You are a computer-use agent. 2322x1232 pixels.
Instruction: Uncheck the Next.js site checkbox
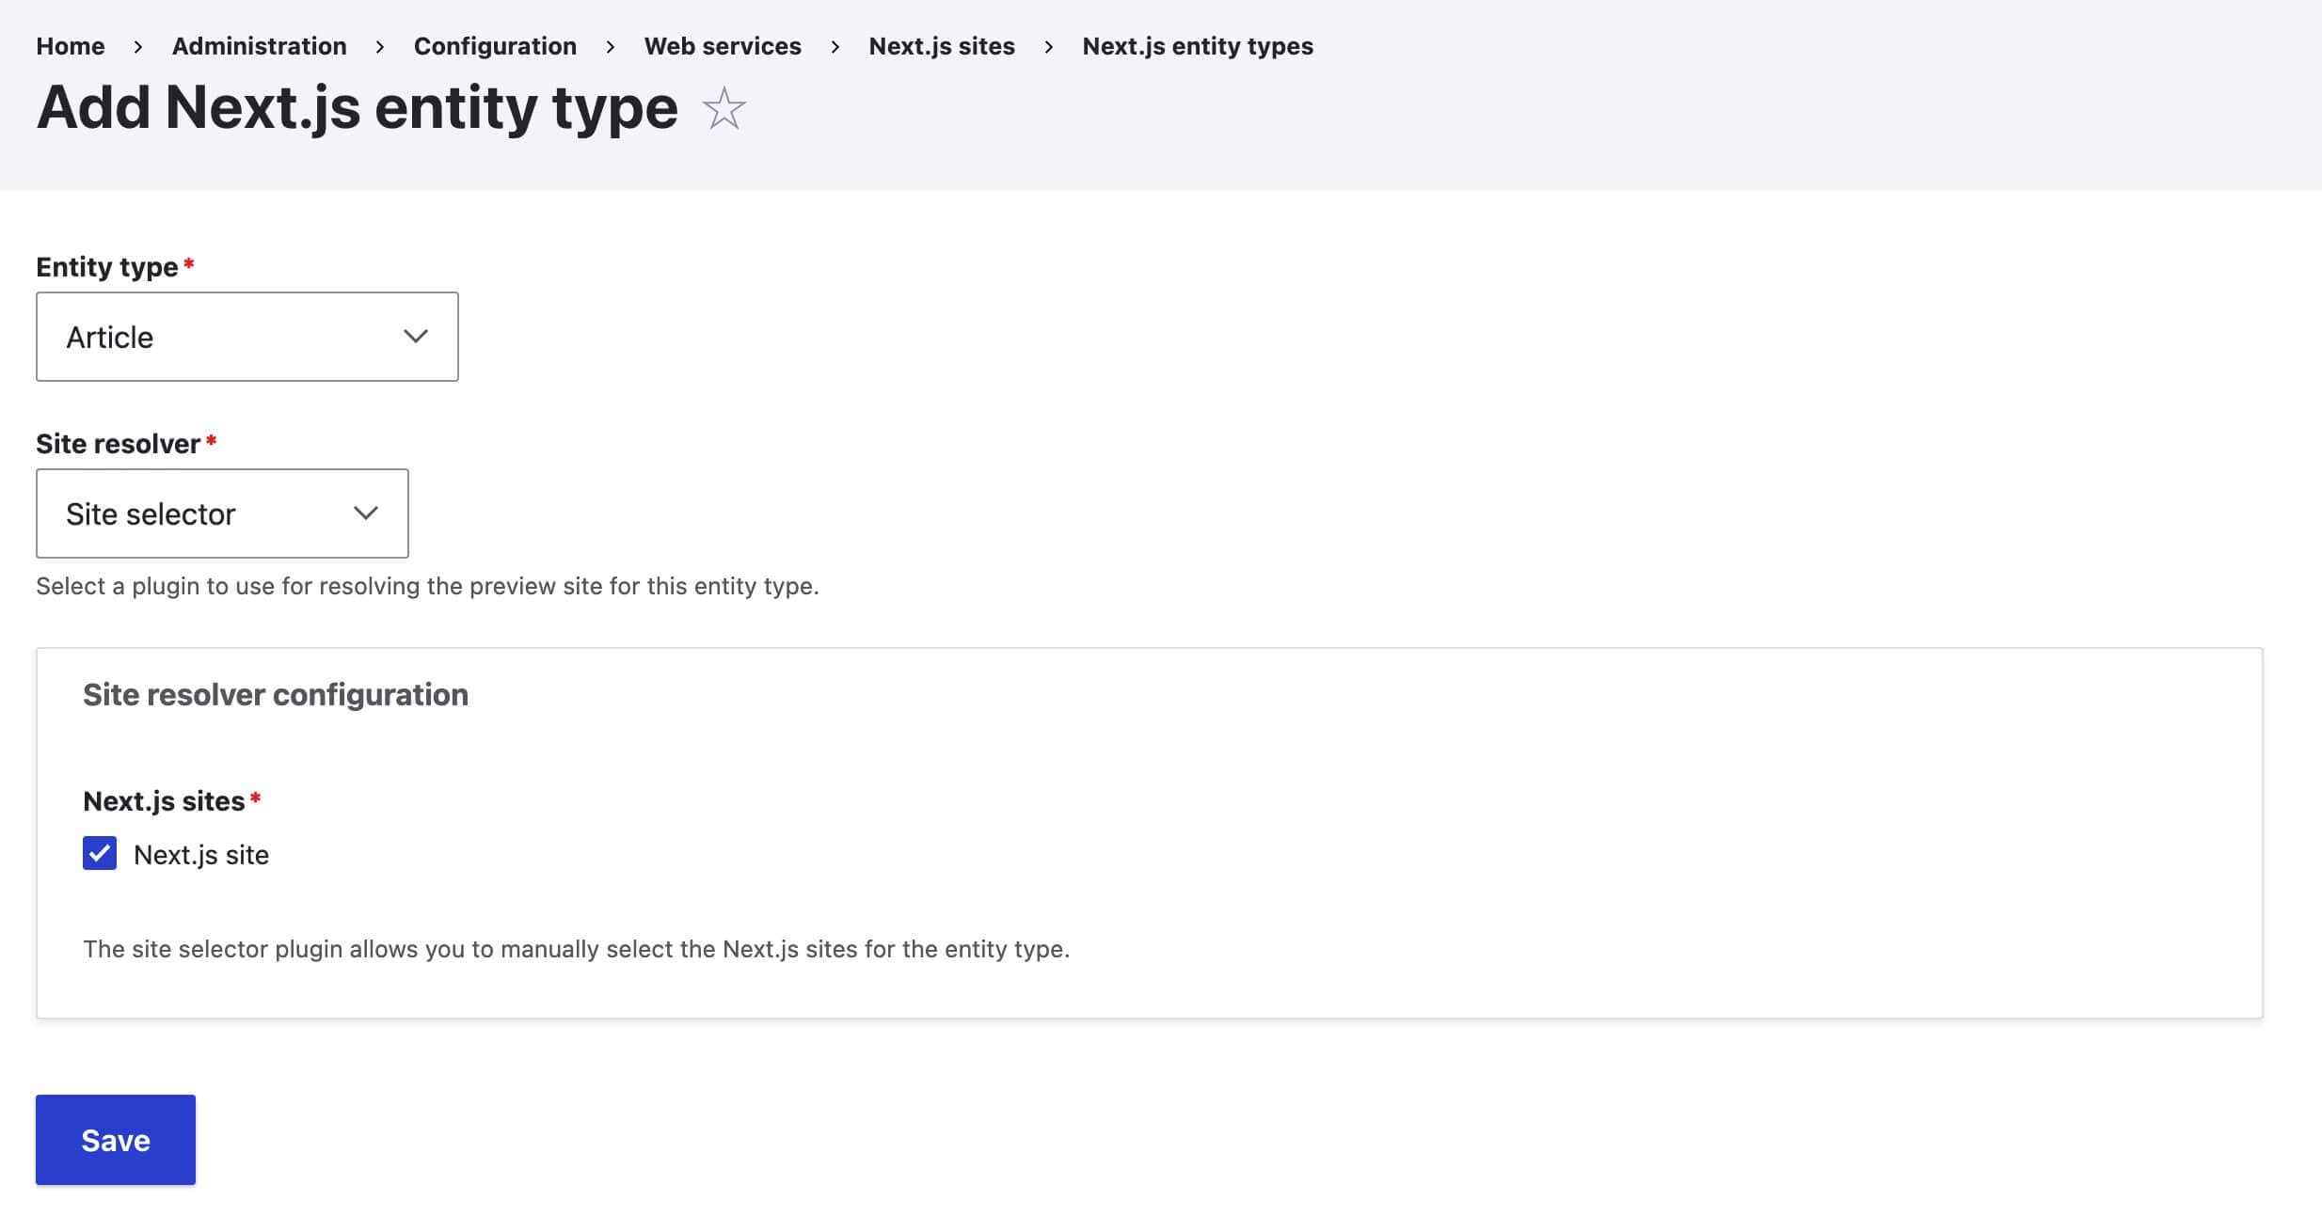pos(100,854)
